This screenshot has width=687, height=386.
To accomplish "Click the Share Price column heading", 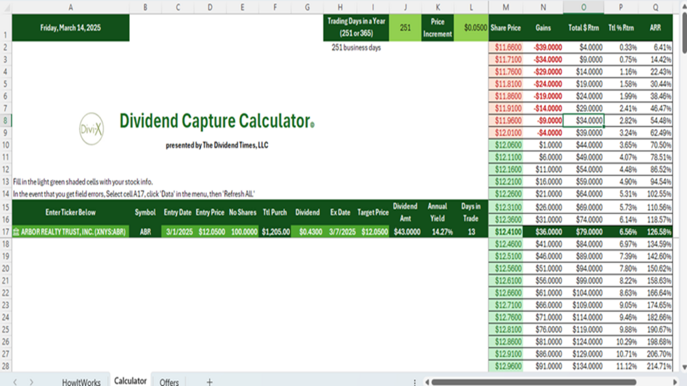I will [x=506, y=27].
